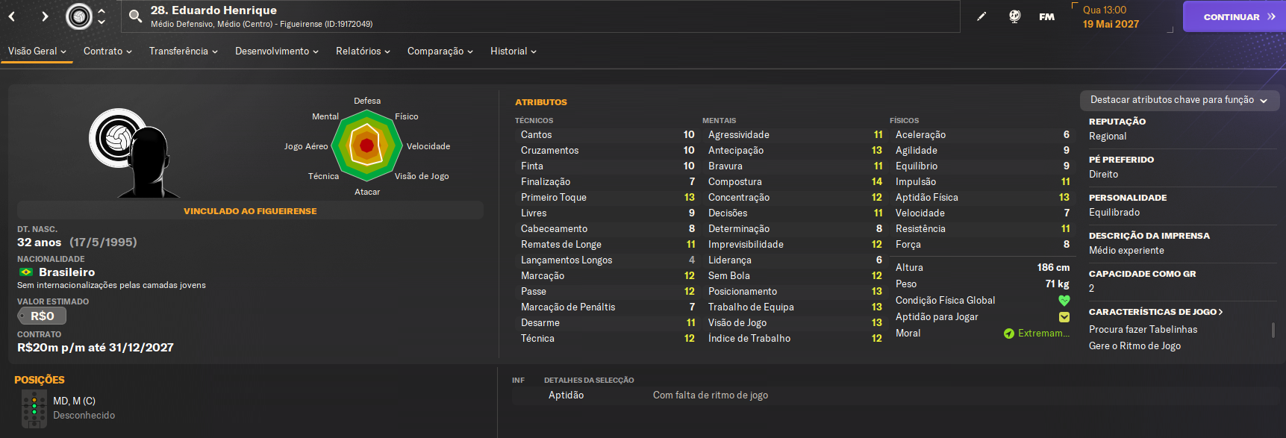Expand the attribute highlight role dropdown
The width and height of the screenshot is (1286, 438).
(1179, 100)
